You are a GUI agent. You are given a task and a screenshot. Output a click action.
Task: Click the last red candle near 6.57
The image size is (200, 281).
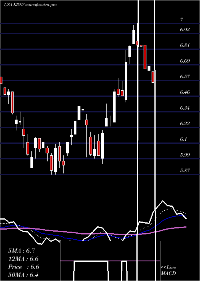click(153, 77)
